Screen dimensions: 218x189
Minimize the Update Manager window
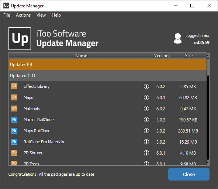[x=176, y=6]
